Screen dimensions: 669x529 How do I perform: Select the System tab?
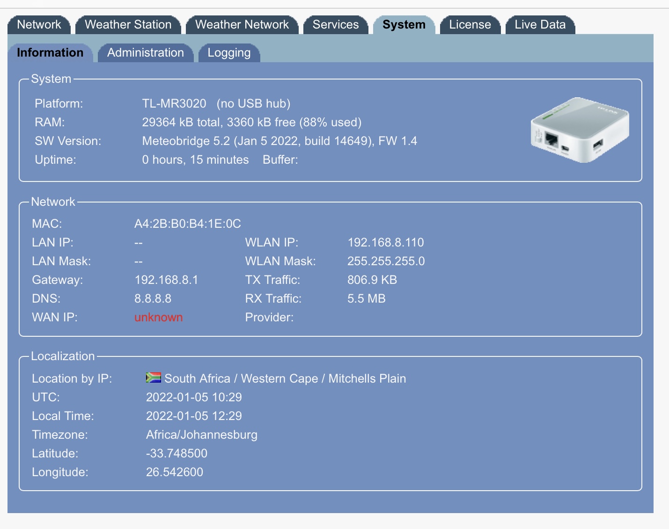404,25
